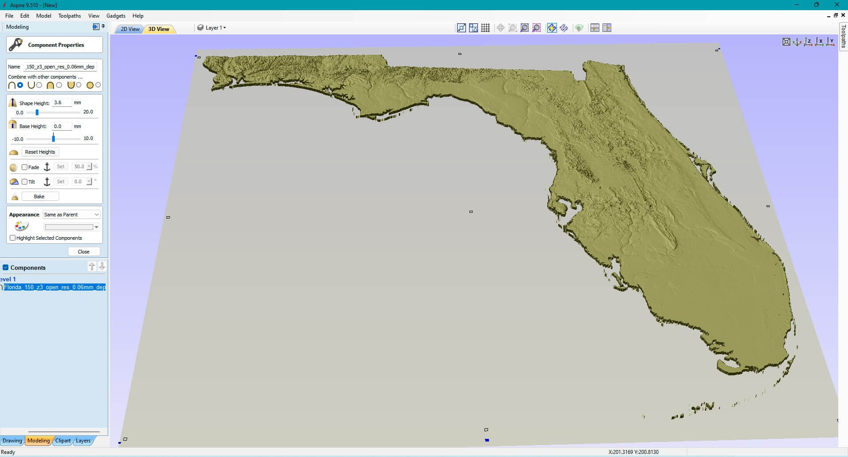This screenshot has height=457, width=848.
Task: Click the zoom box magnifier icon
Action: [x=512, y=28]
